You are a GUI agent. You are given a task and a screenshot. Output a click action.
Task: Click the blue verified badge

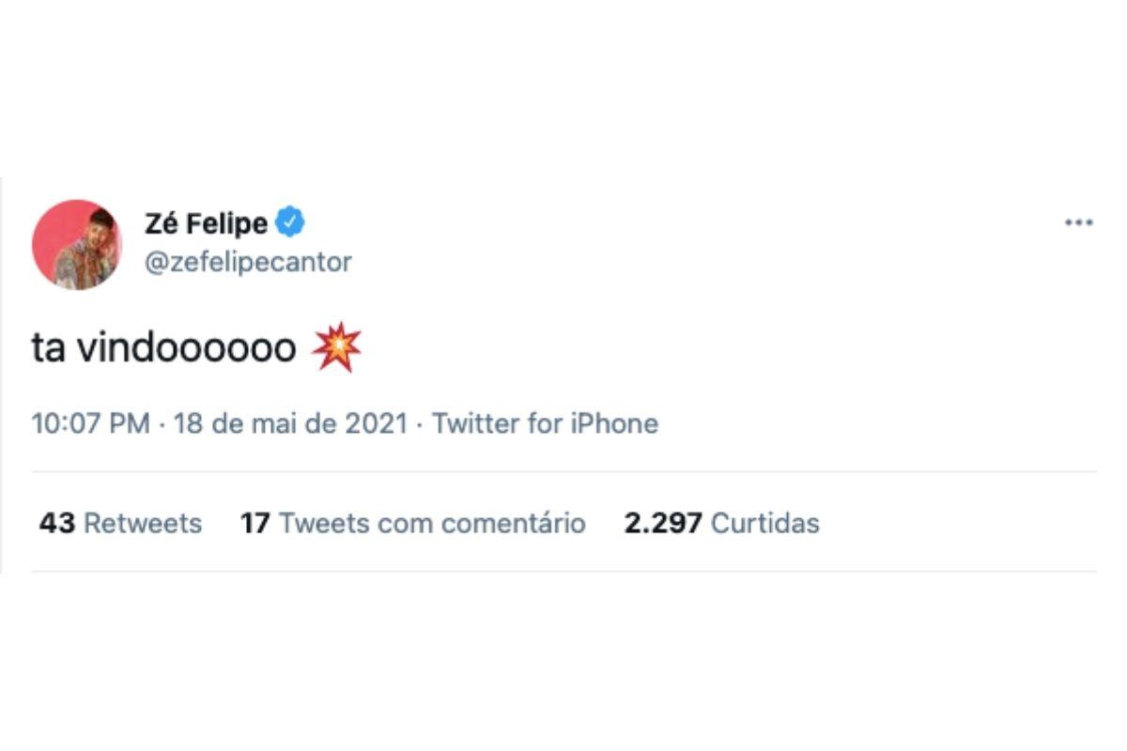290,223
